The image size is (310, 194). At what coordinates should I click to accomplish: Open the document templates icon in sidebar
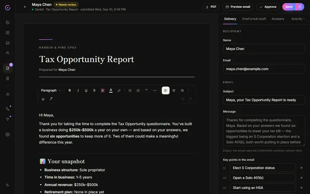point(7,79)
